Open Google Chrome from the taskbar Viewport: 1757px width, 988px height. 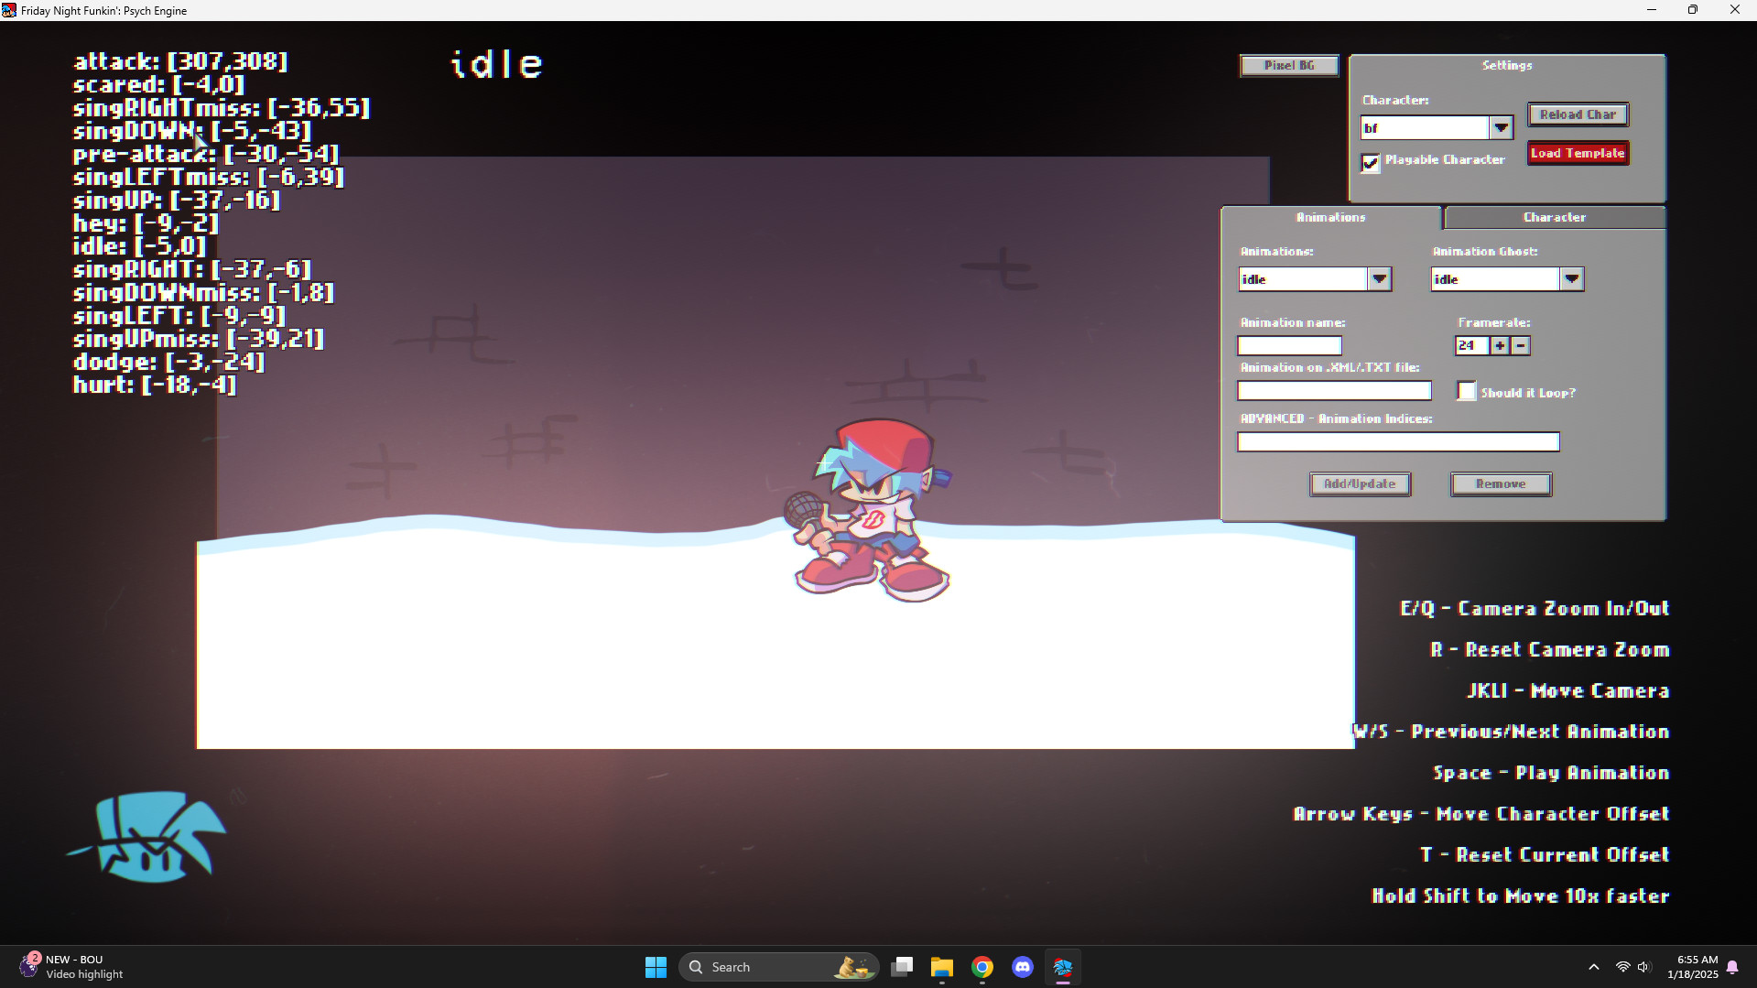point(982,967)
